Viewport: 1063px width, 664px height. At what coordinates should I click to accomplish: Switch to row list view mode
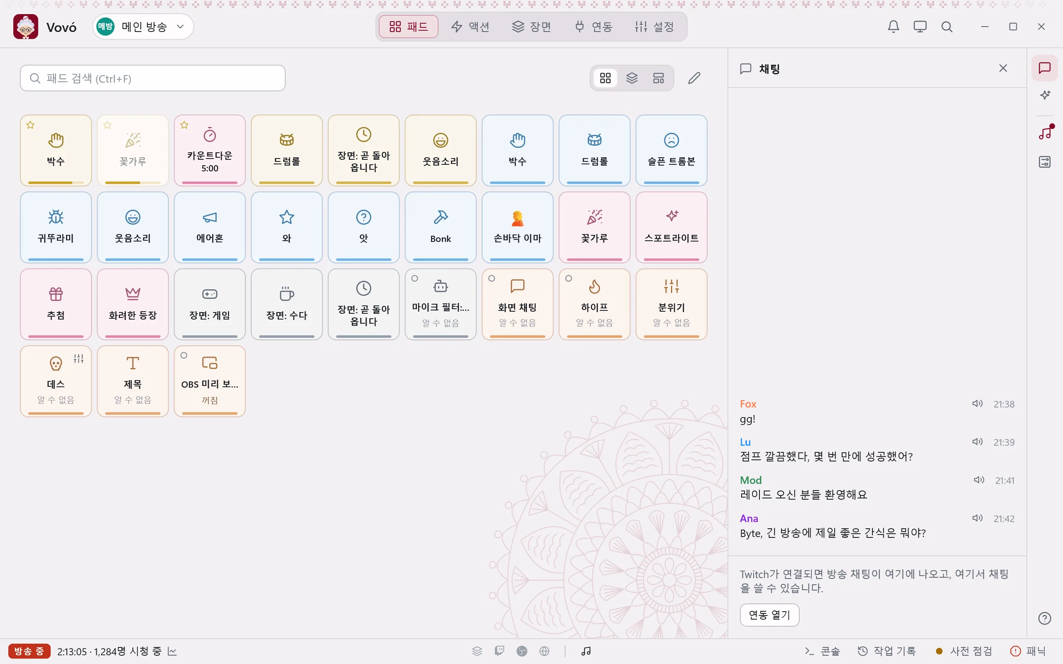[x=658, y=78]
